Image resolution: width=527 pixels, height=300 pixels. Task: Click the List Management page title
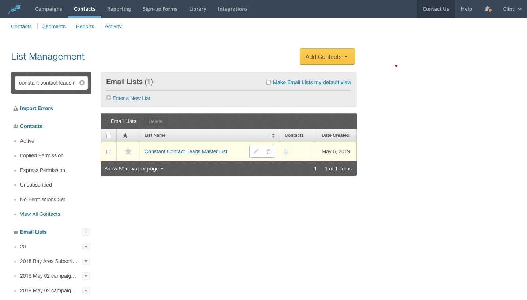click(48, 56)
